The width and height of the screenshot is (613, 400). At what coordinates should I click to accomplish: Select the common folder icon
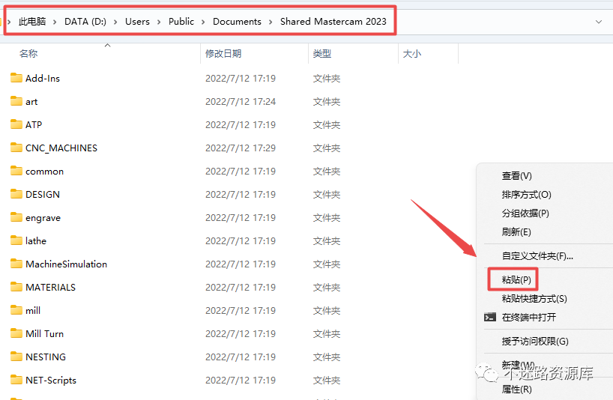point(16,171)
